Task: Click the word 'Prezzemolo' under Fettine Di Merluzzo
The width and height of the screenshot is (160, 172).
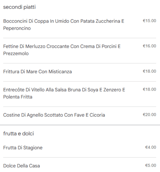Action: (16, 53)
